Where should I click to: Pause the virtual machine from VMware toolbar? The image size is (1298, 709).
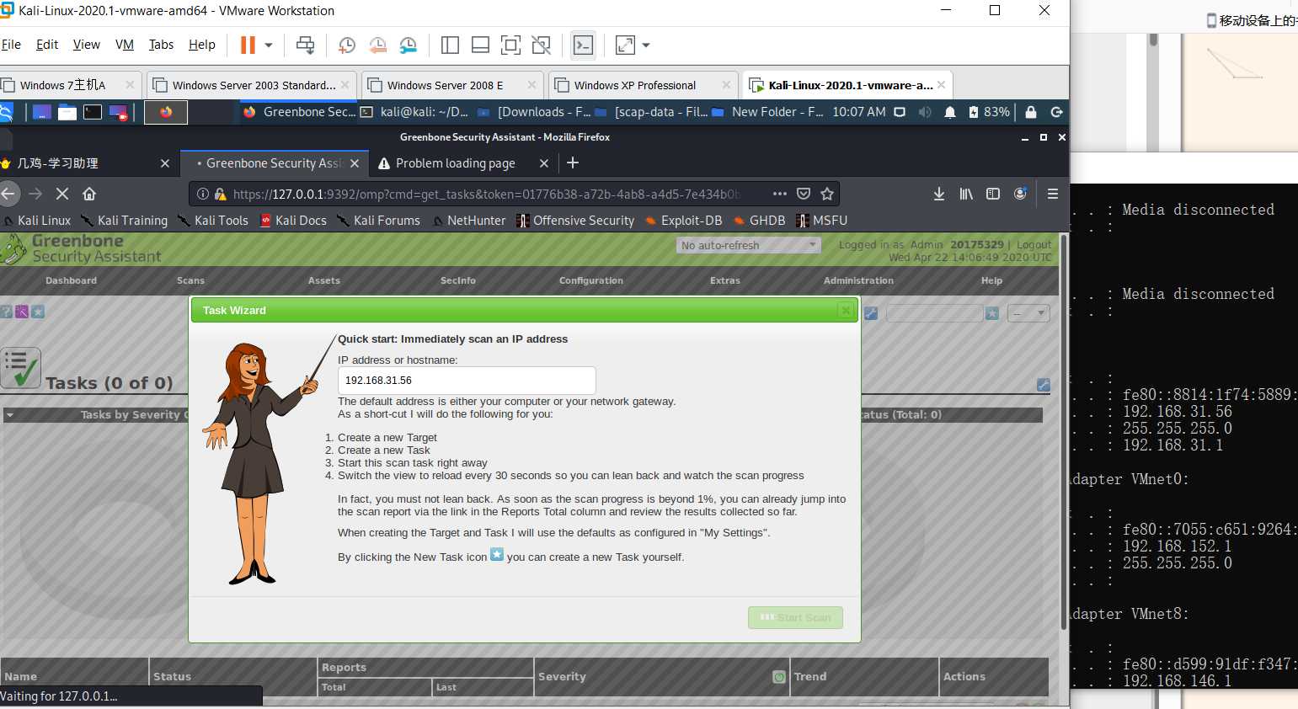pos(248,45)
